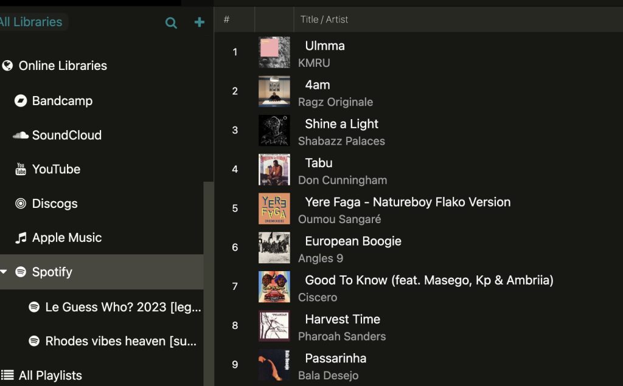Viewport: 623px width, 386px height.
Task: Click the Bandcamp logo icon
Action: 21,101
